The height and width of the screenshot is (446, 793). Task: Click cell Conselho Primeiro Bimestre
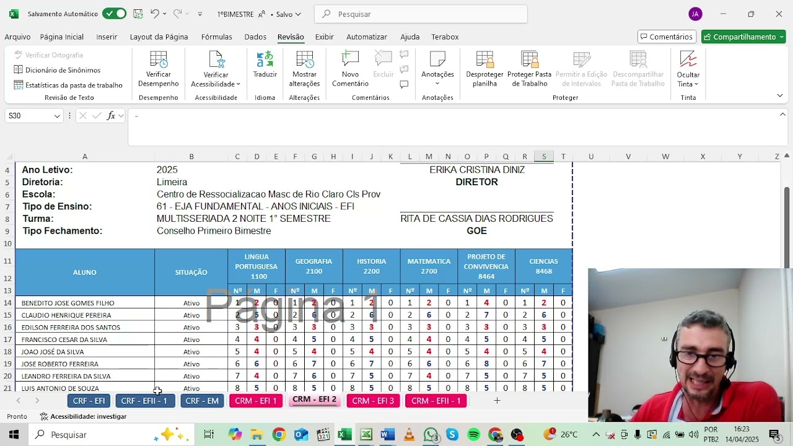point(214,231)
